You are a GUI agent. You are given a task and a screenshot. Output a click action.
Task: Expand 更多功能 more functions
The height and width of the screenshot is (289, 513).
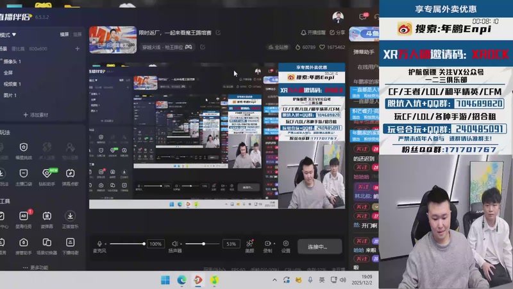pos(36,267)
